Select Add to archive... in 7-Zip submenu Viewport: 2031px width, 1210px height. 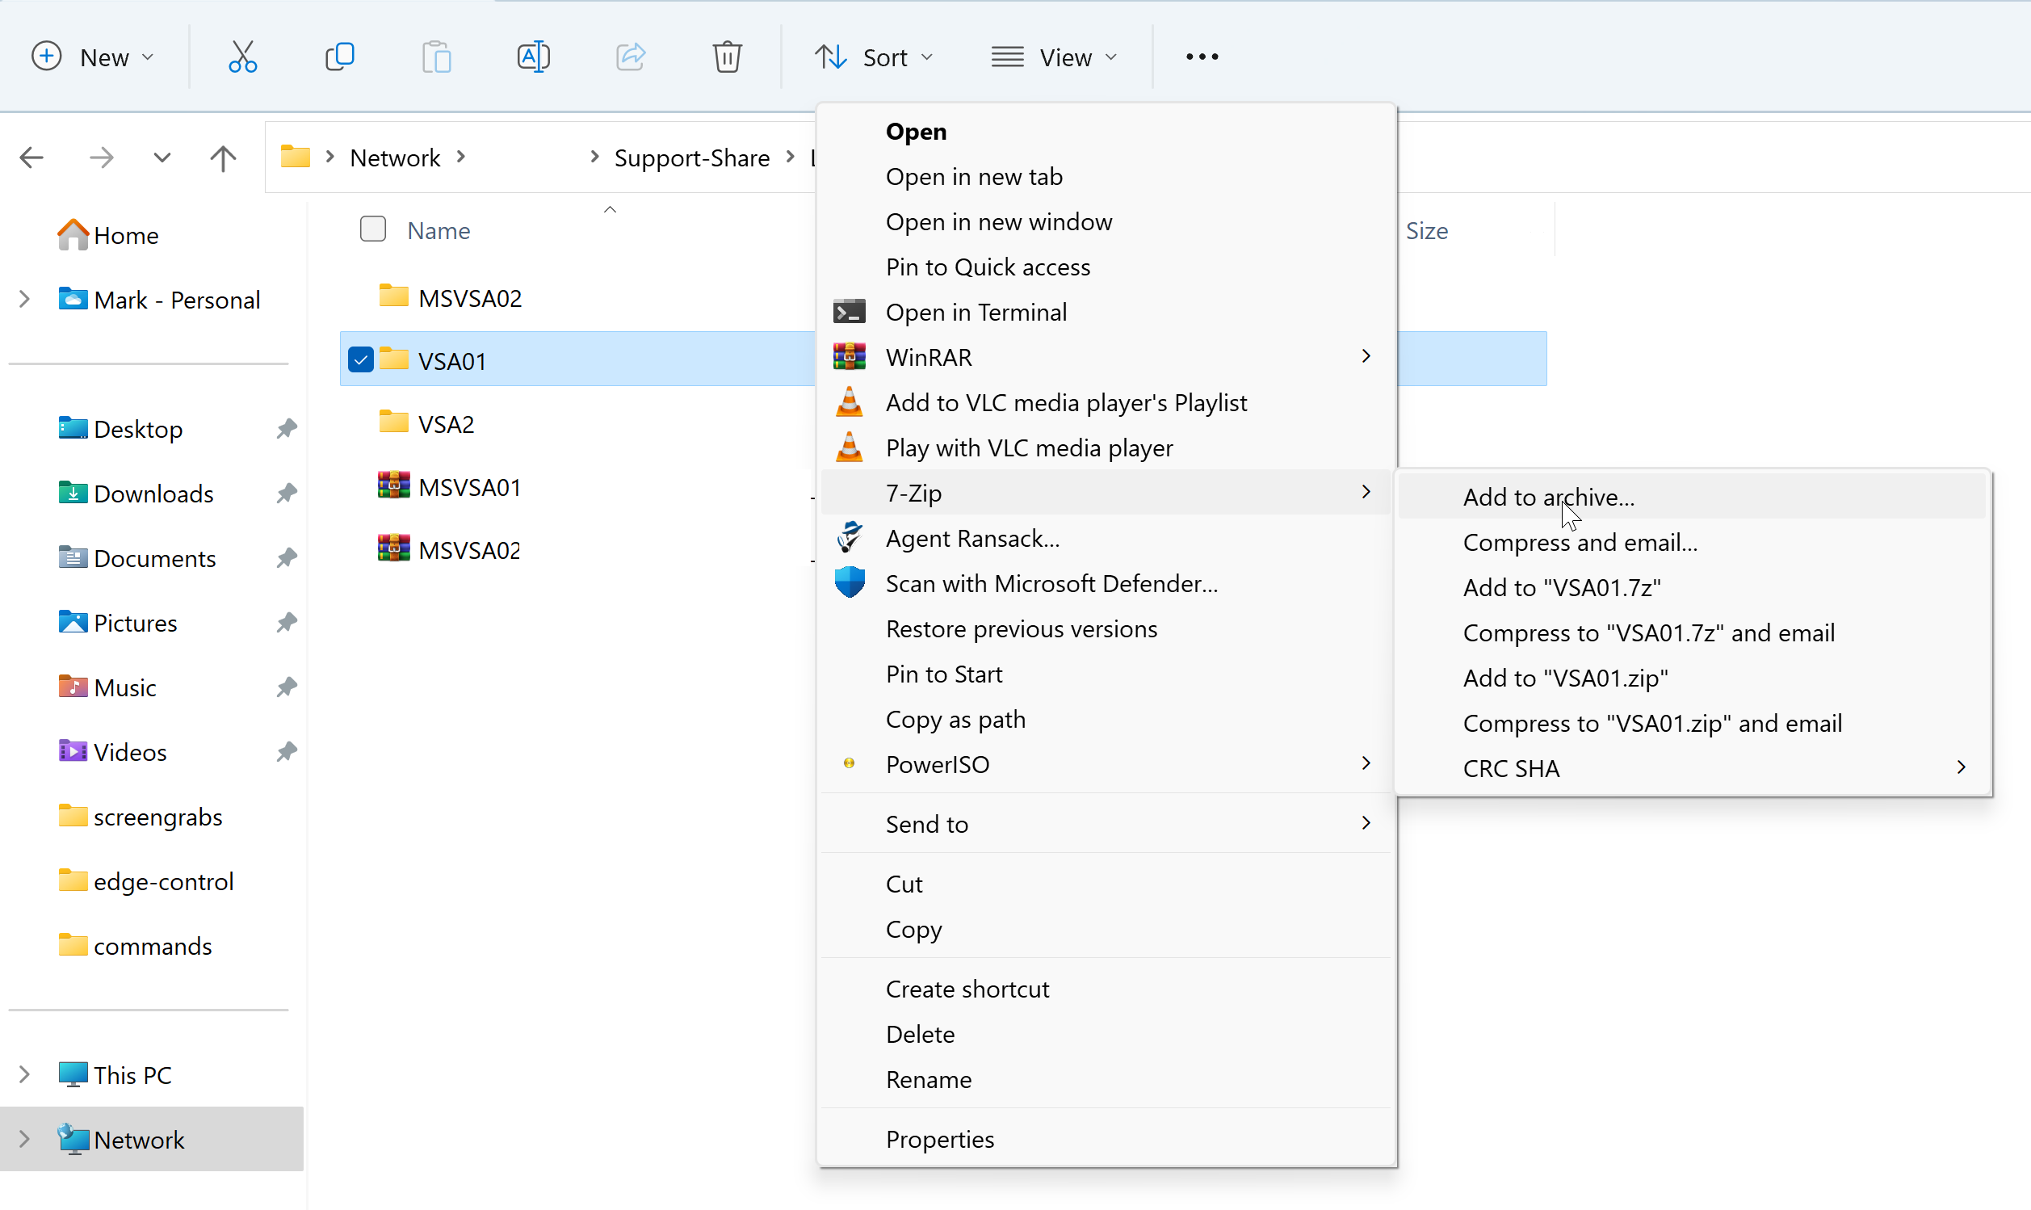click(1692, 497)
